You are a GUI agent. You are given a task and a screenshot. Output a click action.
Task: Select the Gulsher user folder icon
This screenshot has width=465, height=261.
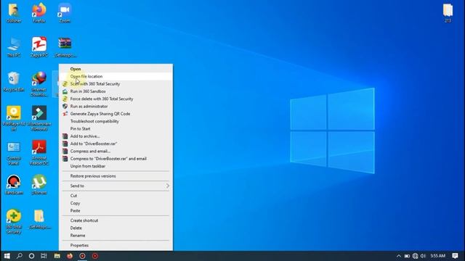coord(14,13)
